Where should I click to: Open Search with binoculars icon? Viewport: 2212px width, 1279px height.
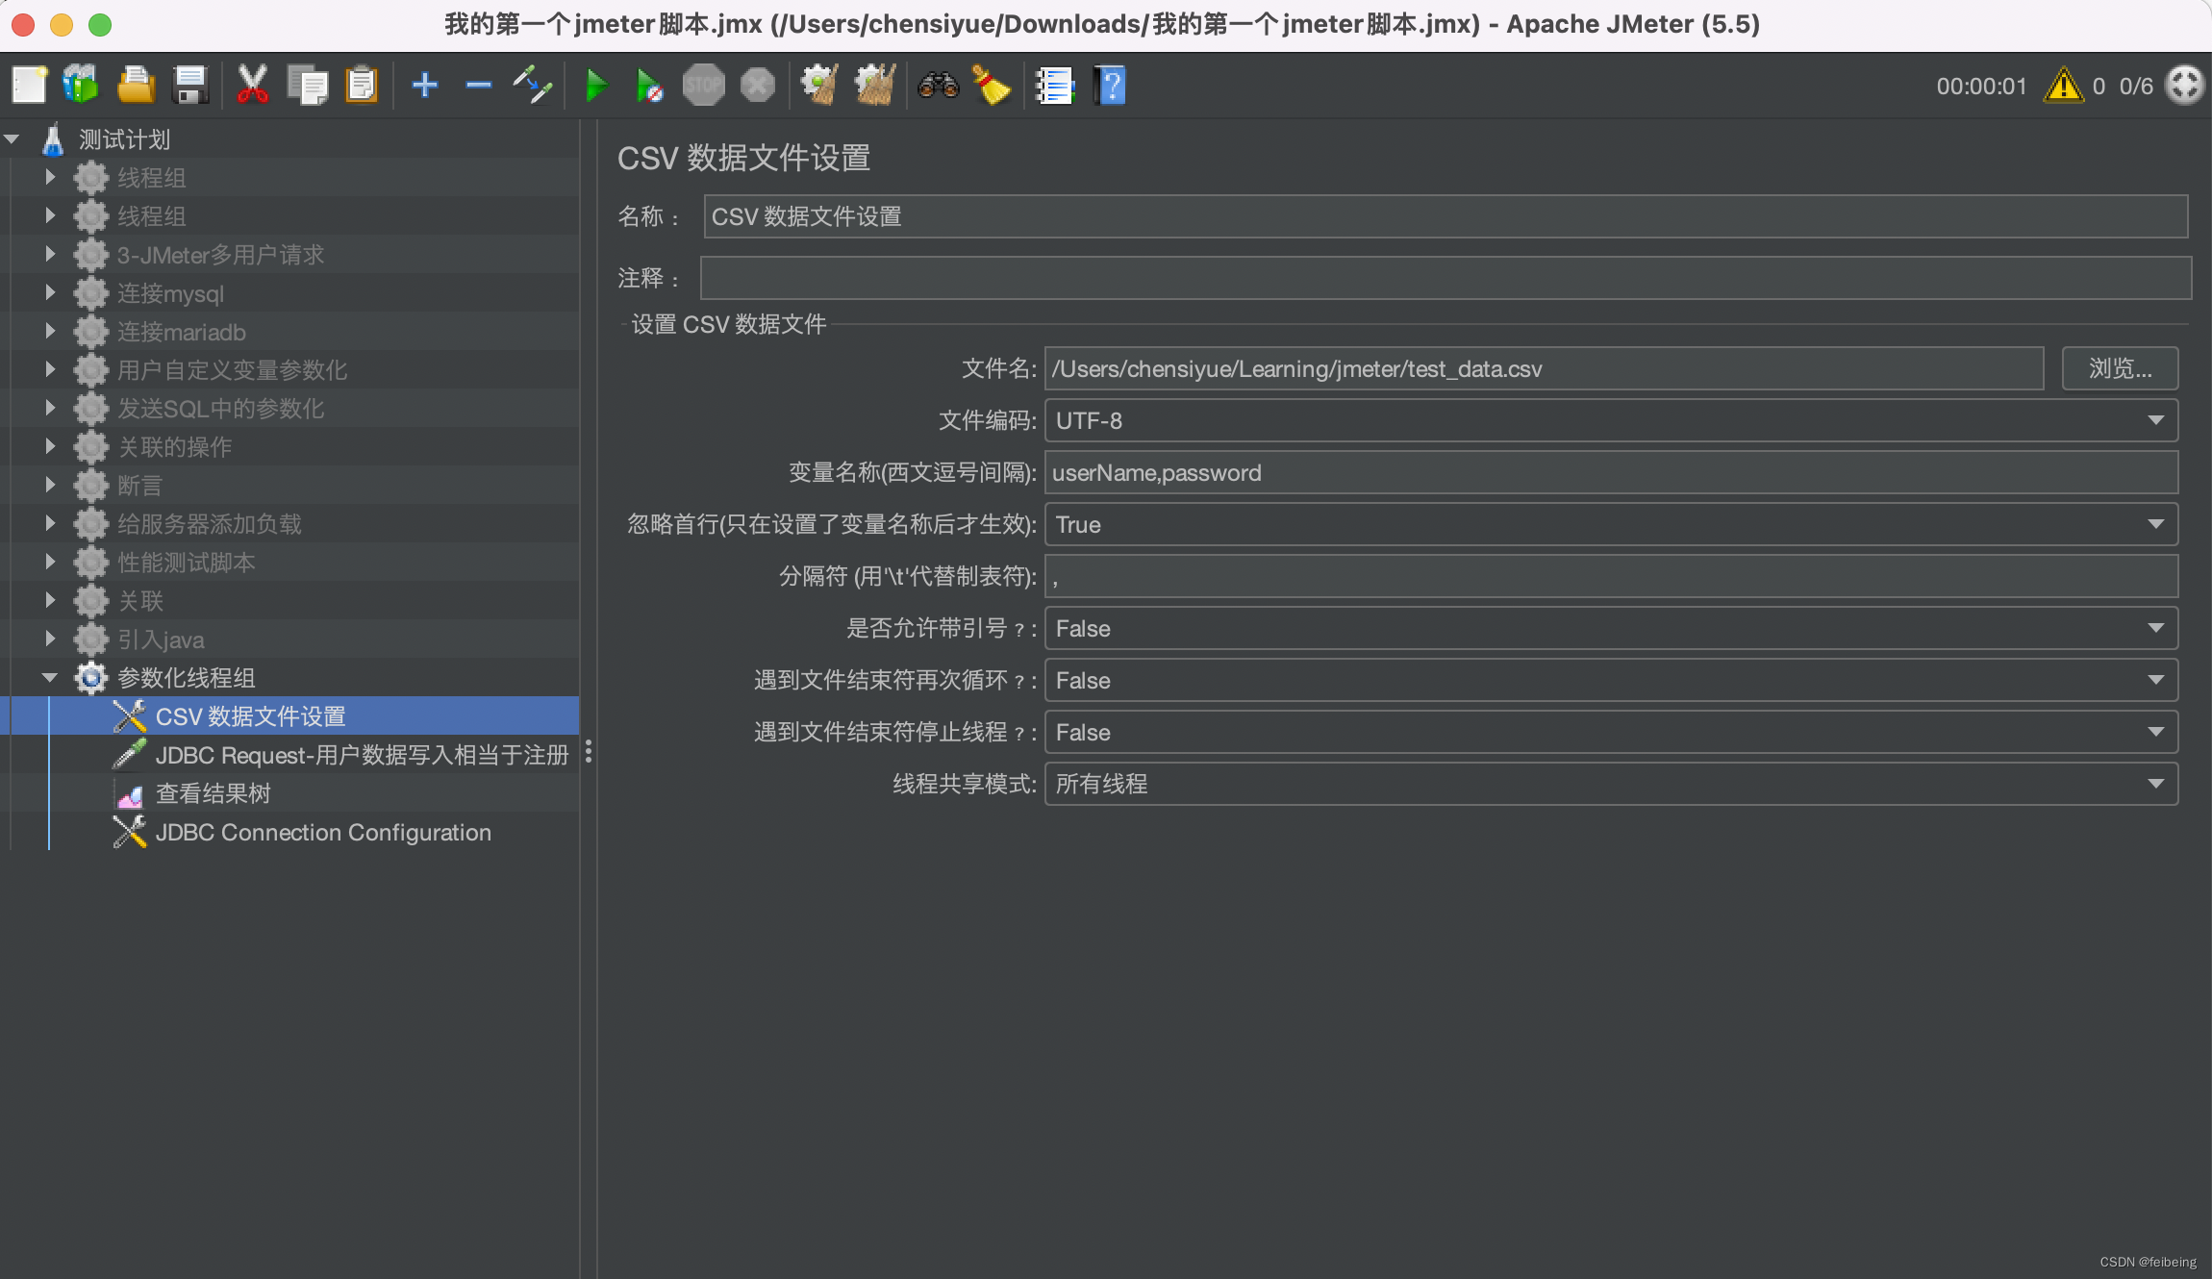(x=938, y=85)
